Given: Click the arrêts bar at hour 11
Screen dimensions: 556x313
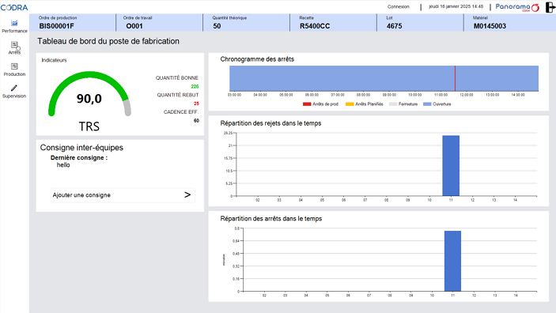Looking at the screenshot, I should (453, 261).
